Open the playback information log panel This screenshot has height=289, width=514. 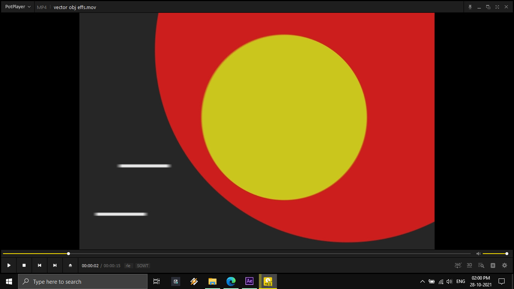[493, 265]
